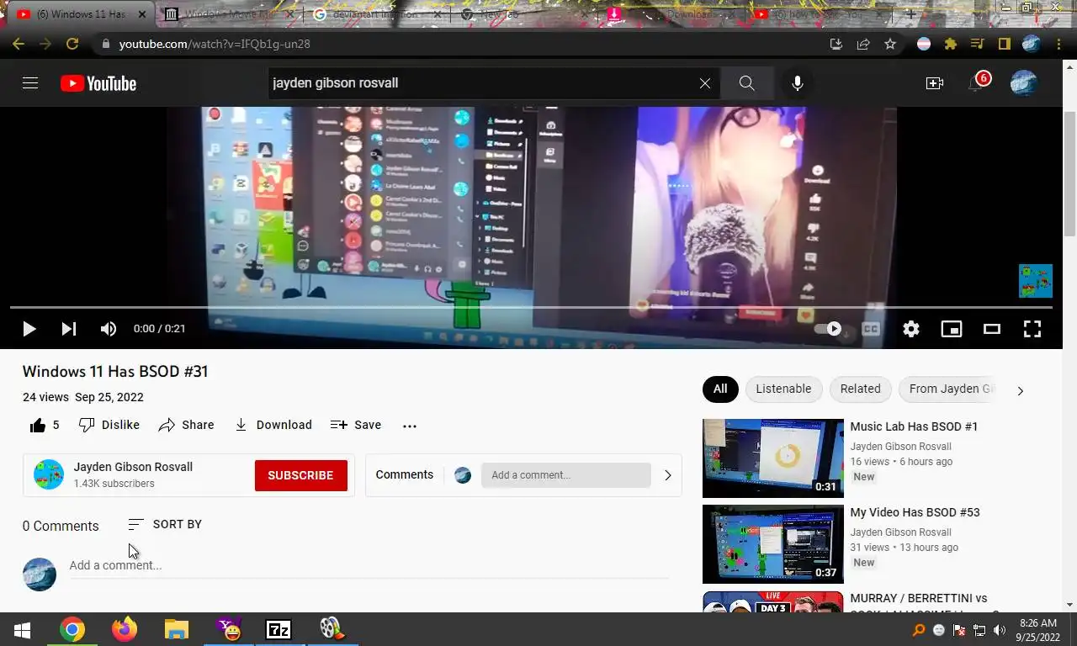The image size is (1077, 646).
Task: Bookmark this page with the star
Action: point(890,44)
